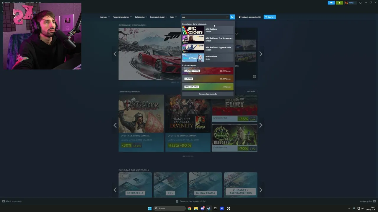
Task: Click the microphone icon in system tray
Action: point(354,208)
